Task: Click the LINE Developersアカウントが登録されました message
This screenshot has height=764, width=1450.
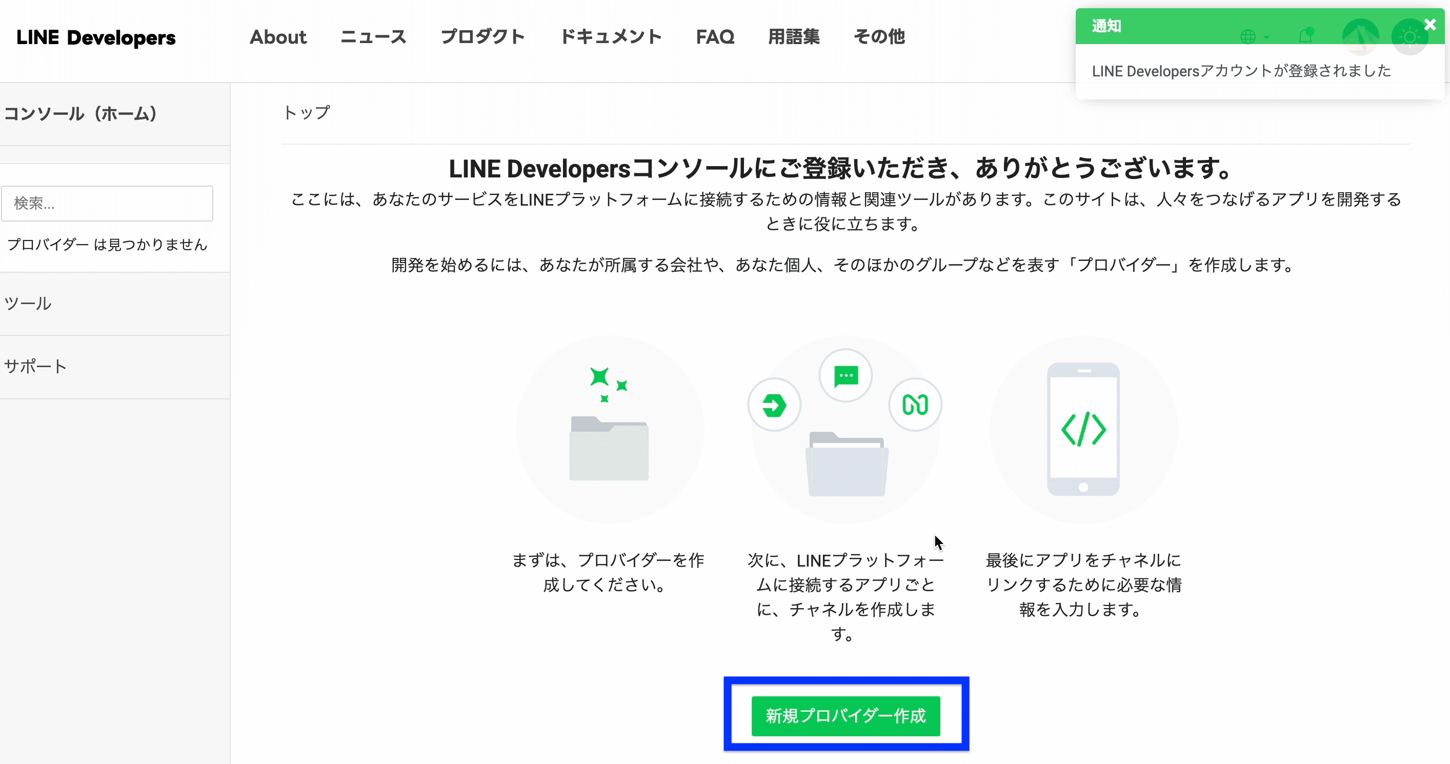Action: coord(1241,71)
